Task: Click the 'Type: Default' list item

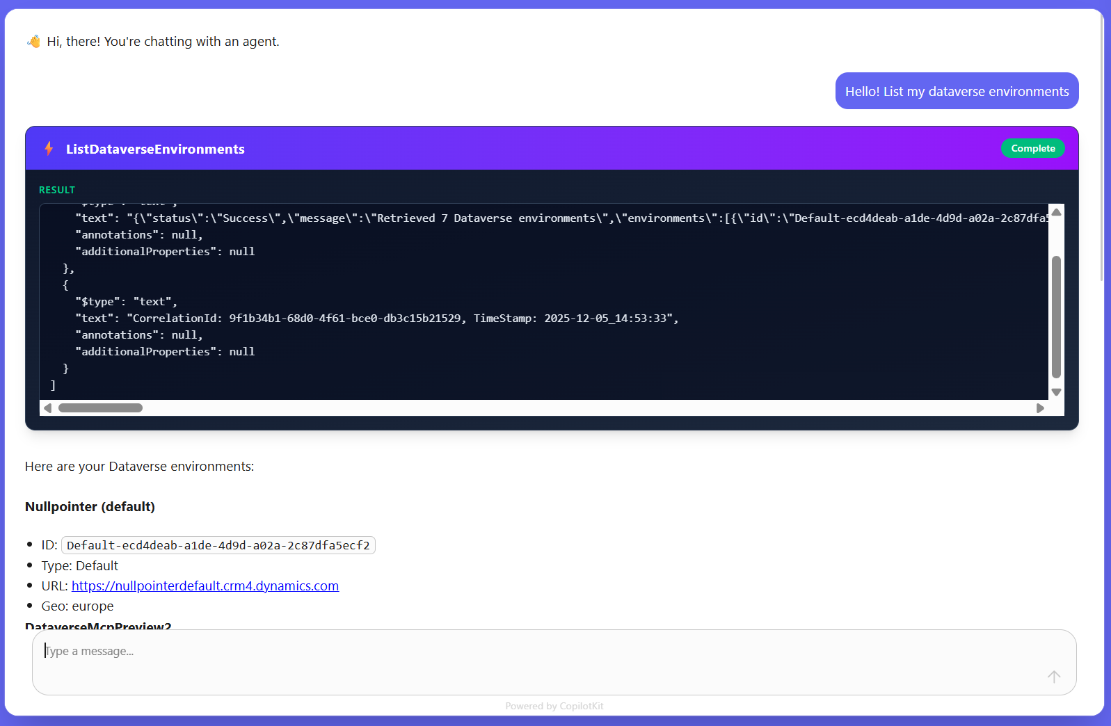Action: (79, 566)
